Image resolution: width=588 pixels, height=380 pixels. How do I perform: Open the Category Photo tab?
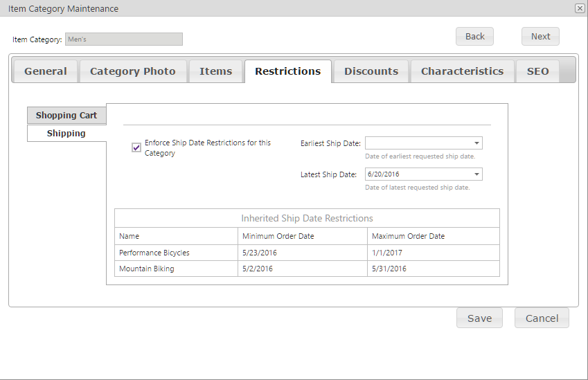133,71
